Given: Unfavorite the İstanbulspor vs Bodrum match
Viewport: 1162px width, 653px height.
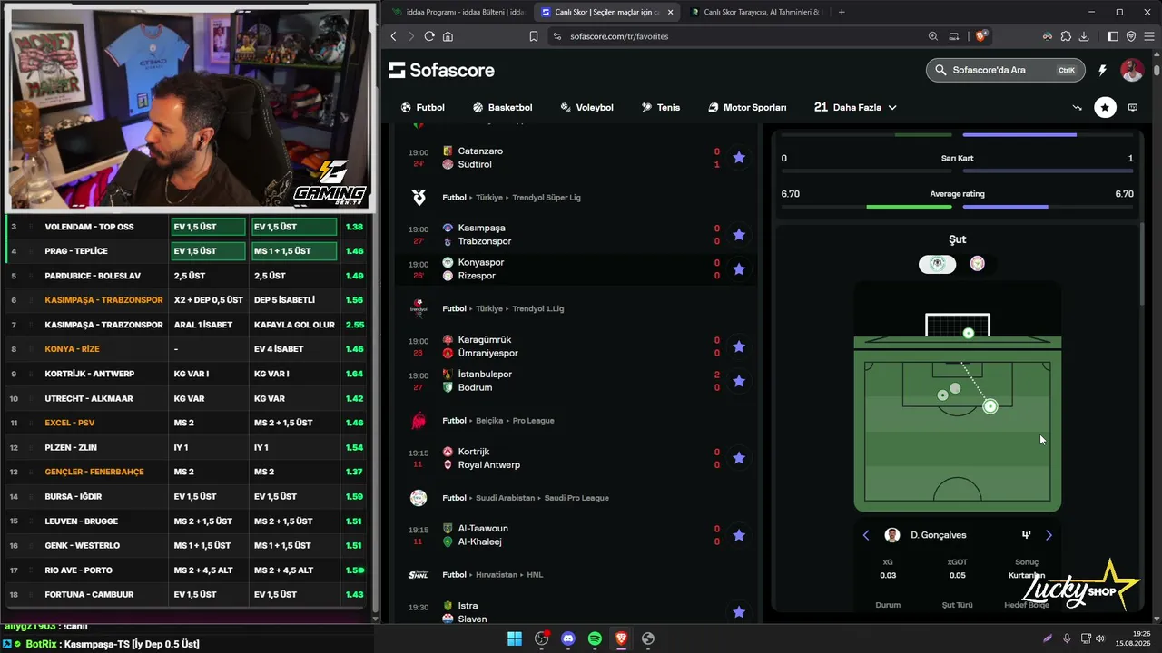Looking at the screenshot, I should pyautogui.click(x=739, y=381).
